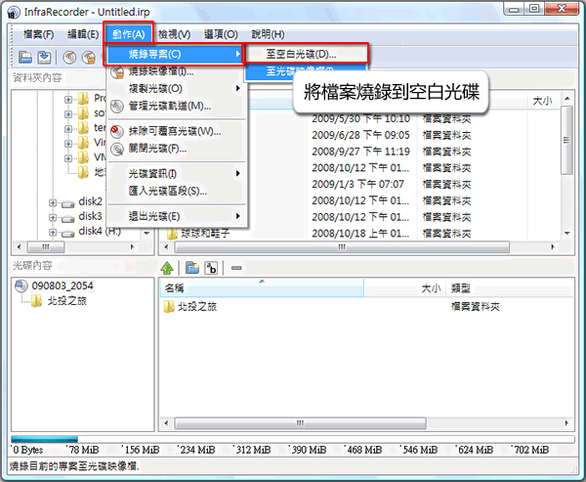Click the 動作(A) menu
Viewport: 586px width, 482px height.
click(129, 35)
